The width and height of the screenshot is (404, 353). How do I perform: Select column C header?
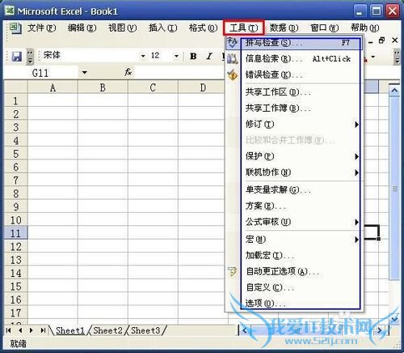tap(153, 87)
